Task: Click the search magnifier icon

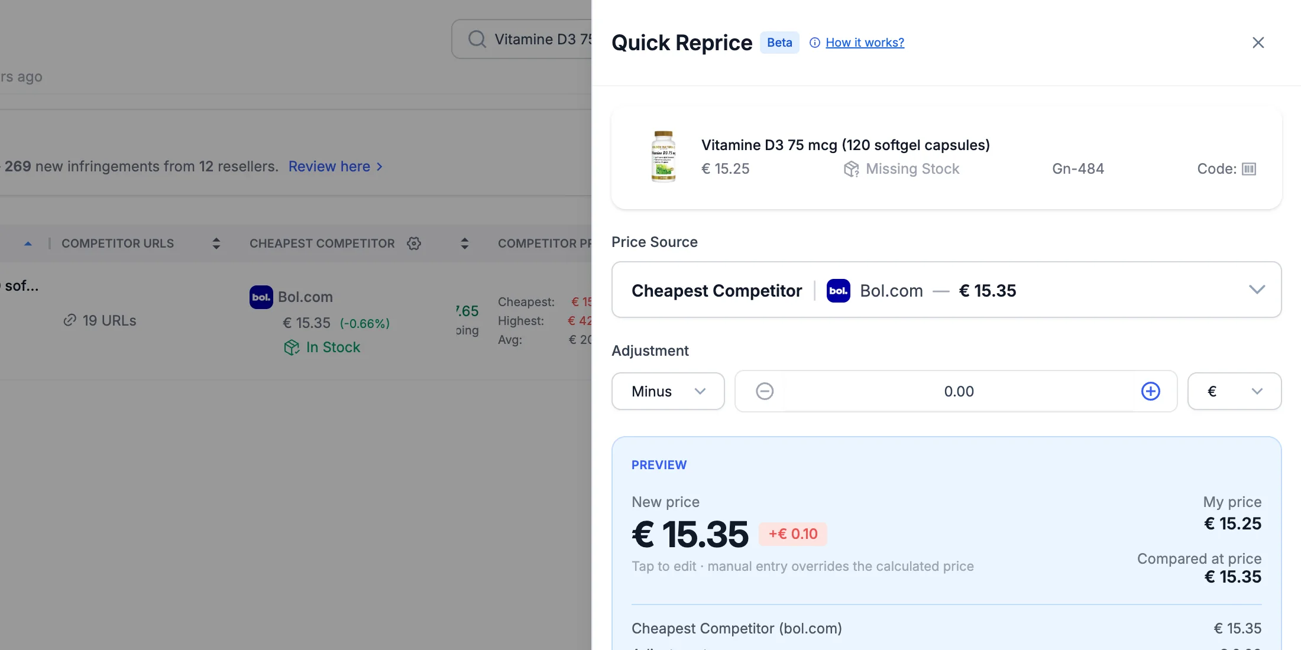Action: coord(477,39)
